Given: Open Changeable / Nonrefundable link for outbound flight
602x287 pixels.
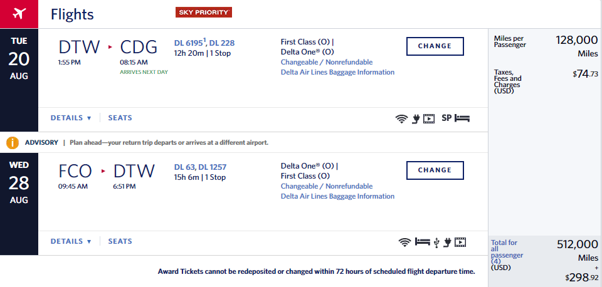Looking at the screenshot, I should pyautogui.click(x=327, y=62).
